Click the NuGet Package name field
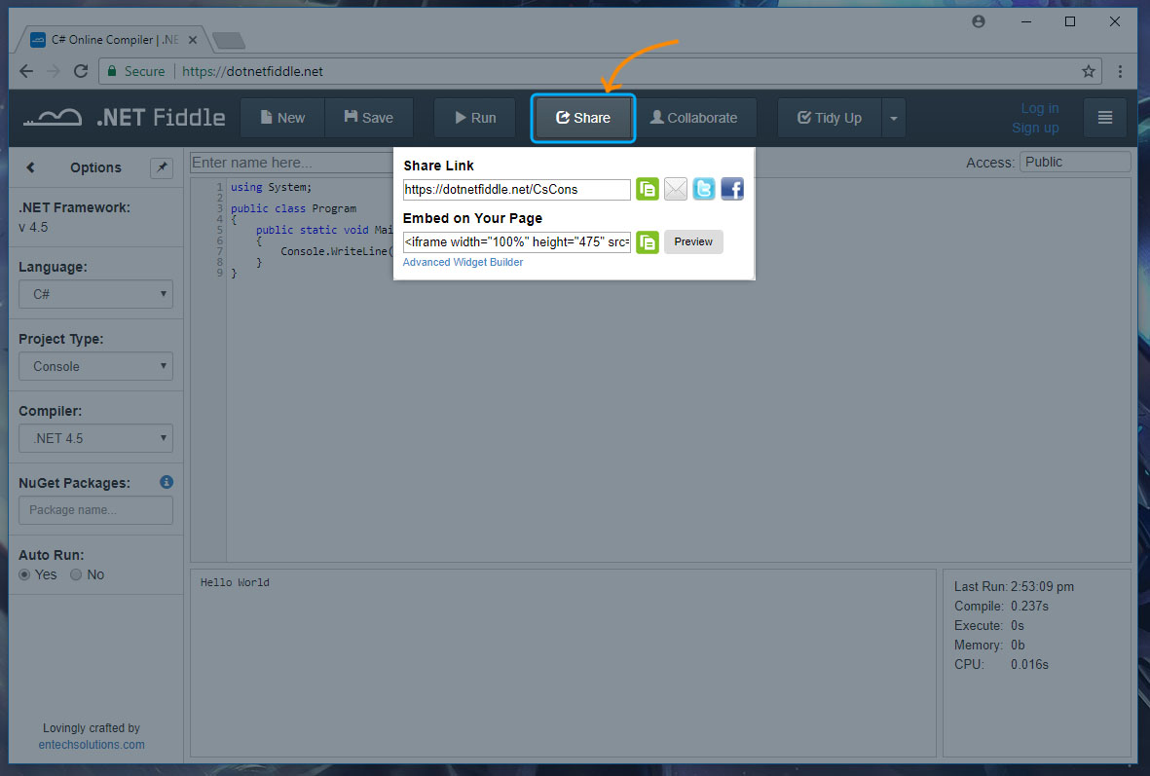Image resolution: width=1150 pixels, height=776 pixels. (x=96, y=510)
